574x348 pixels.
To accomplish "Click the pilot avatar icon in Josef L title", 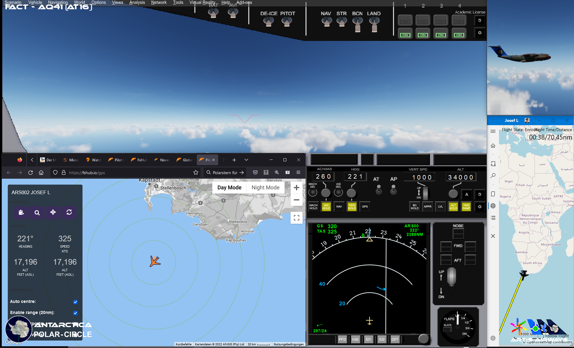I will (527, 120).
